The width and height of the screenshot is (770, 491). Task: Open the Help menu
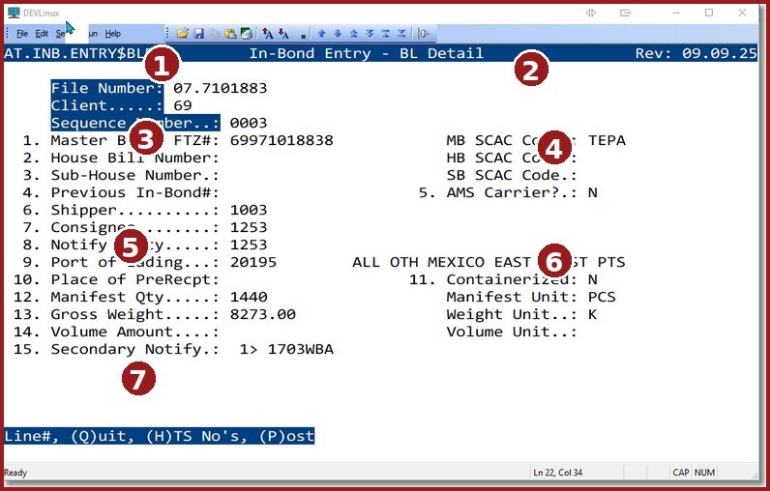coord(113,33)
